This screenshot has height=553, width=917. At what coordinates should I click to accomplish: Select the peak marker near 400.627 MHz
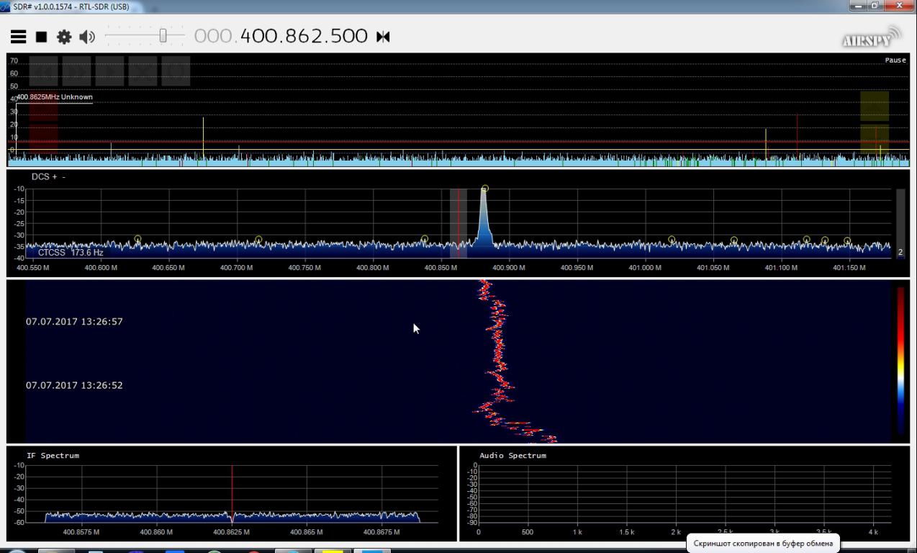(x=137, y=239)
